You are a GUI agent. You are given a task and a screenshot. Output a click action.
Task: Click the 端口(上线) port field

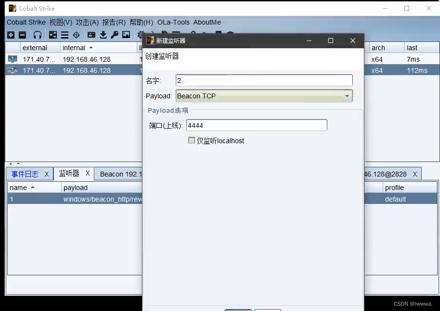(x=257, y=125)
